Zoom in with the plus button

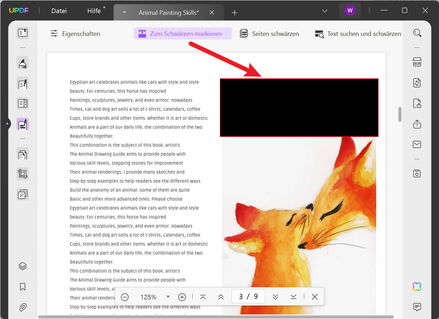click(182, 297)
